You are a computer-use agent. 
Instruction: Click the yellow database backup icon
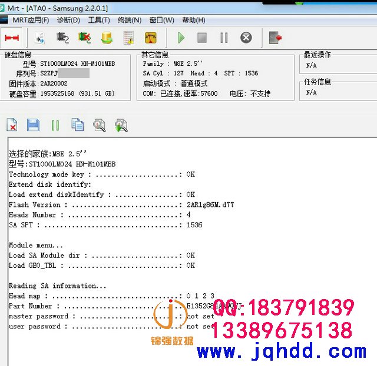107,38
